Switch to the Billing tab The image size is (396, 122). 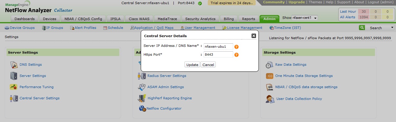[229, 19]
